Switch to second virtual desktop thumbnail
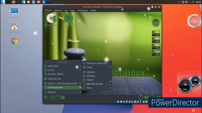 coord(156,40)
